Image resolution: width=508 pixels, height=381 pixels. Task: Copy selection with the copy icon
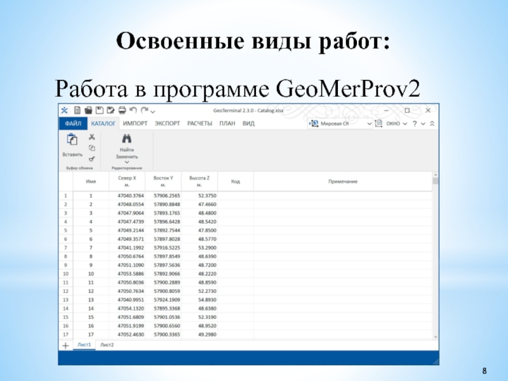92,148
